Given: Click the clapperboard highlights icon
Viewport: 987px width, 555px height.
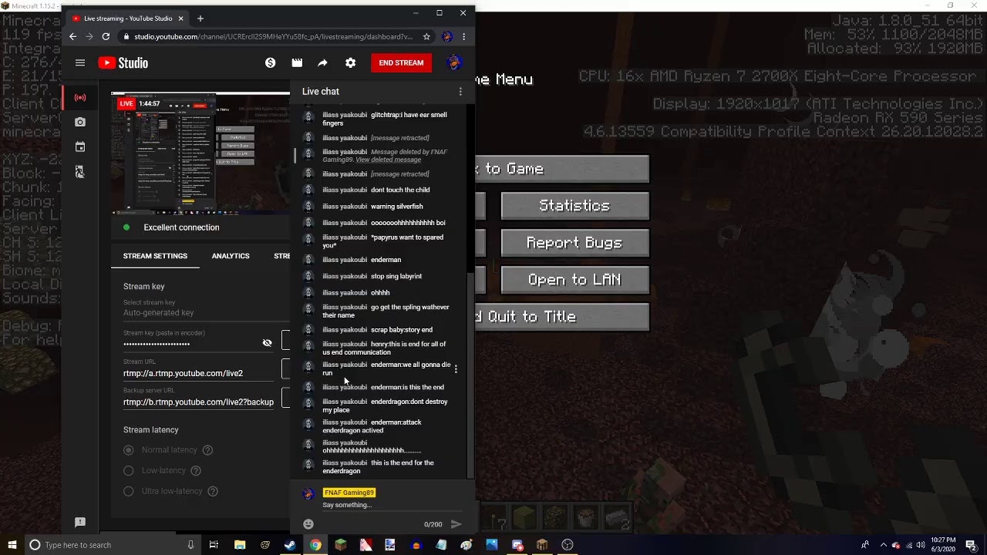Looking at the screenshot, I should pos(297,63).
